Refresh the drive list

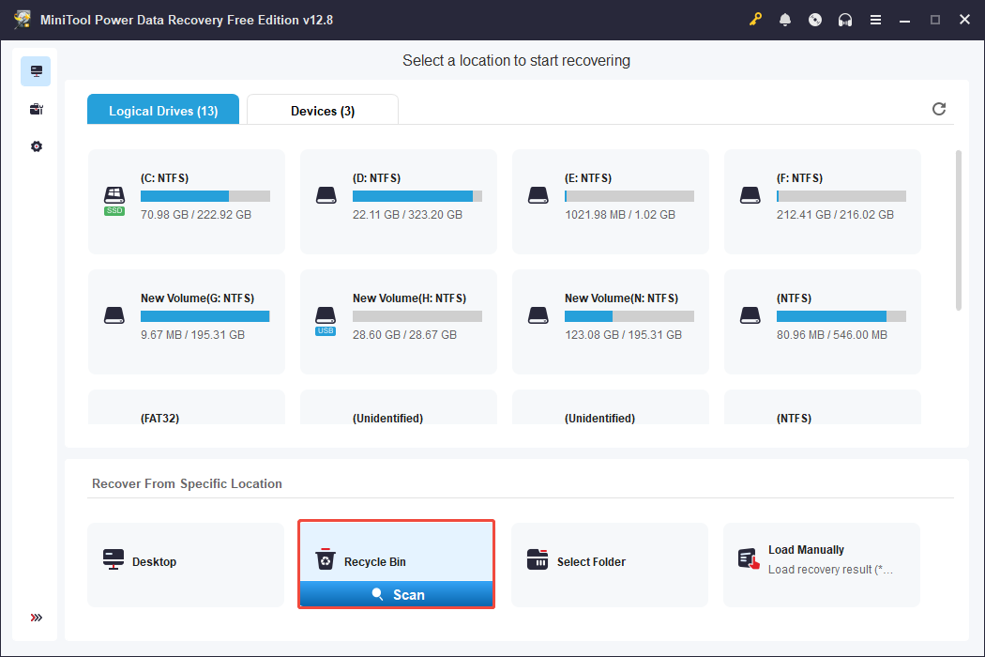pyautogui.click(x=939, y=109)
